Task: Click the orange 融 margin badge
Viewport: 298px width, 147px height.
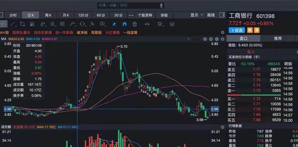Action: (250, 30)
